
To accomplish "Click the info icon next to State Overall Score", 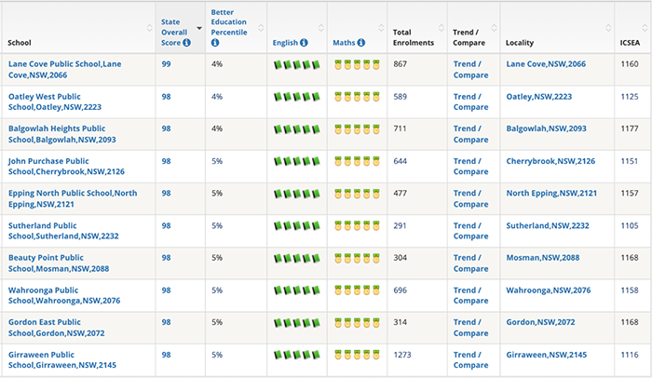I will [186, 43].
